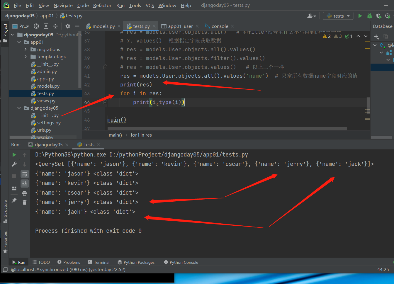
Task: Toggle the Favorites side tool window
Action: tap(5, 242)
